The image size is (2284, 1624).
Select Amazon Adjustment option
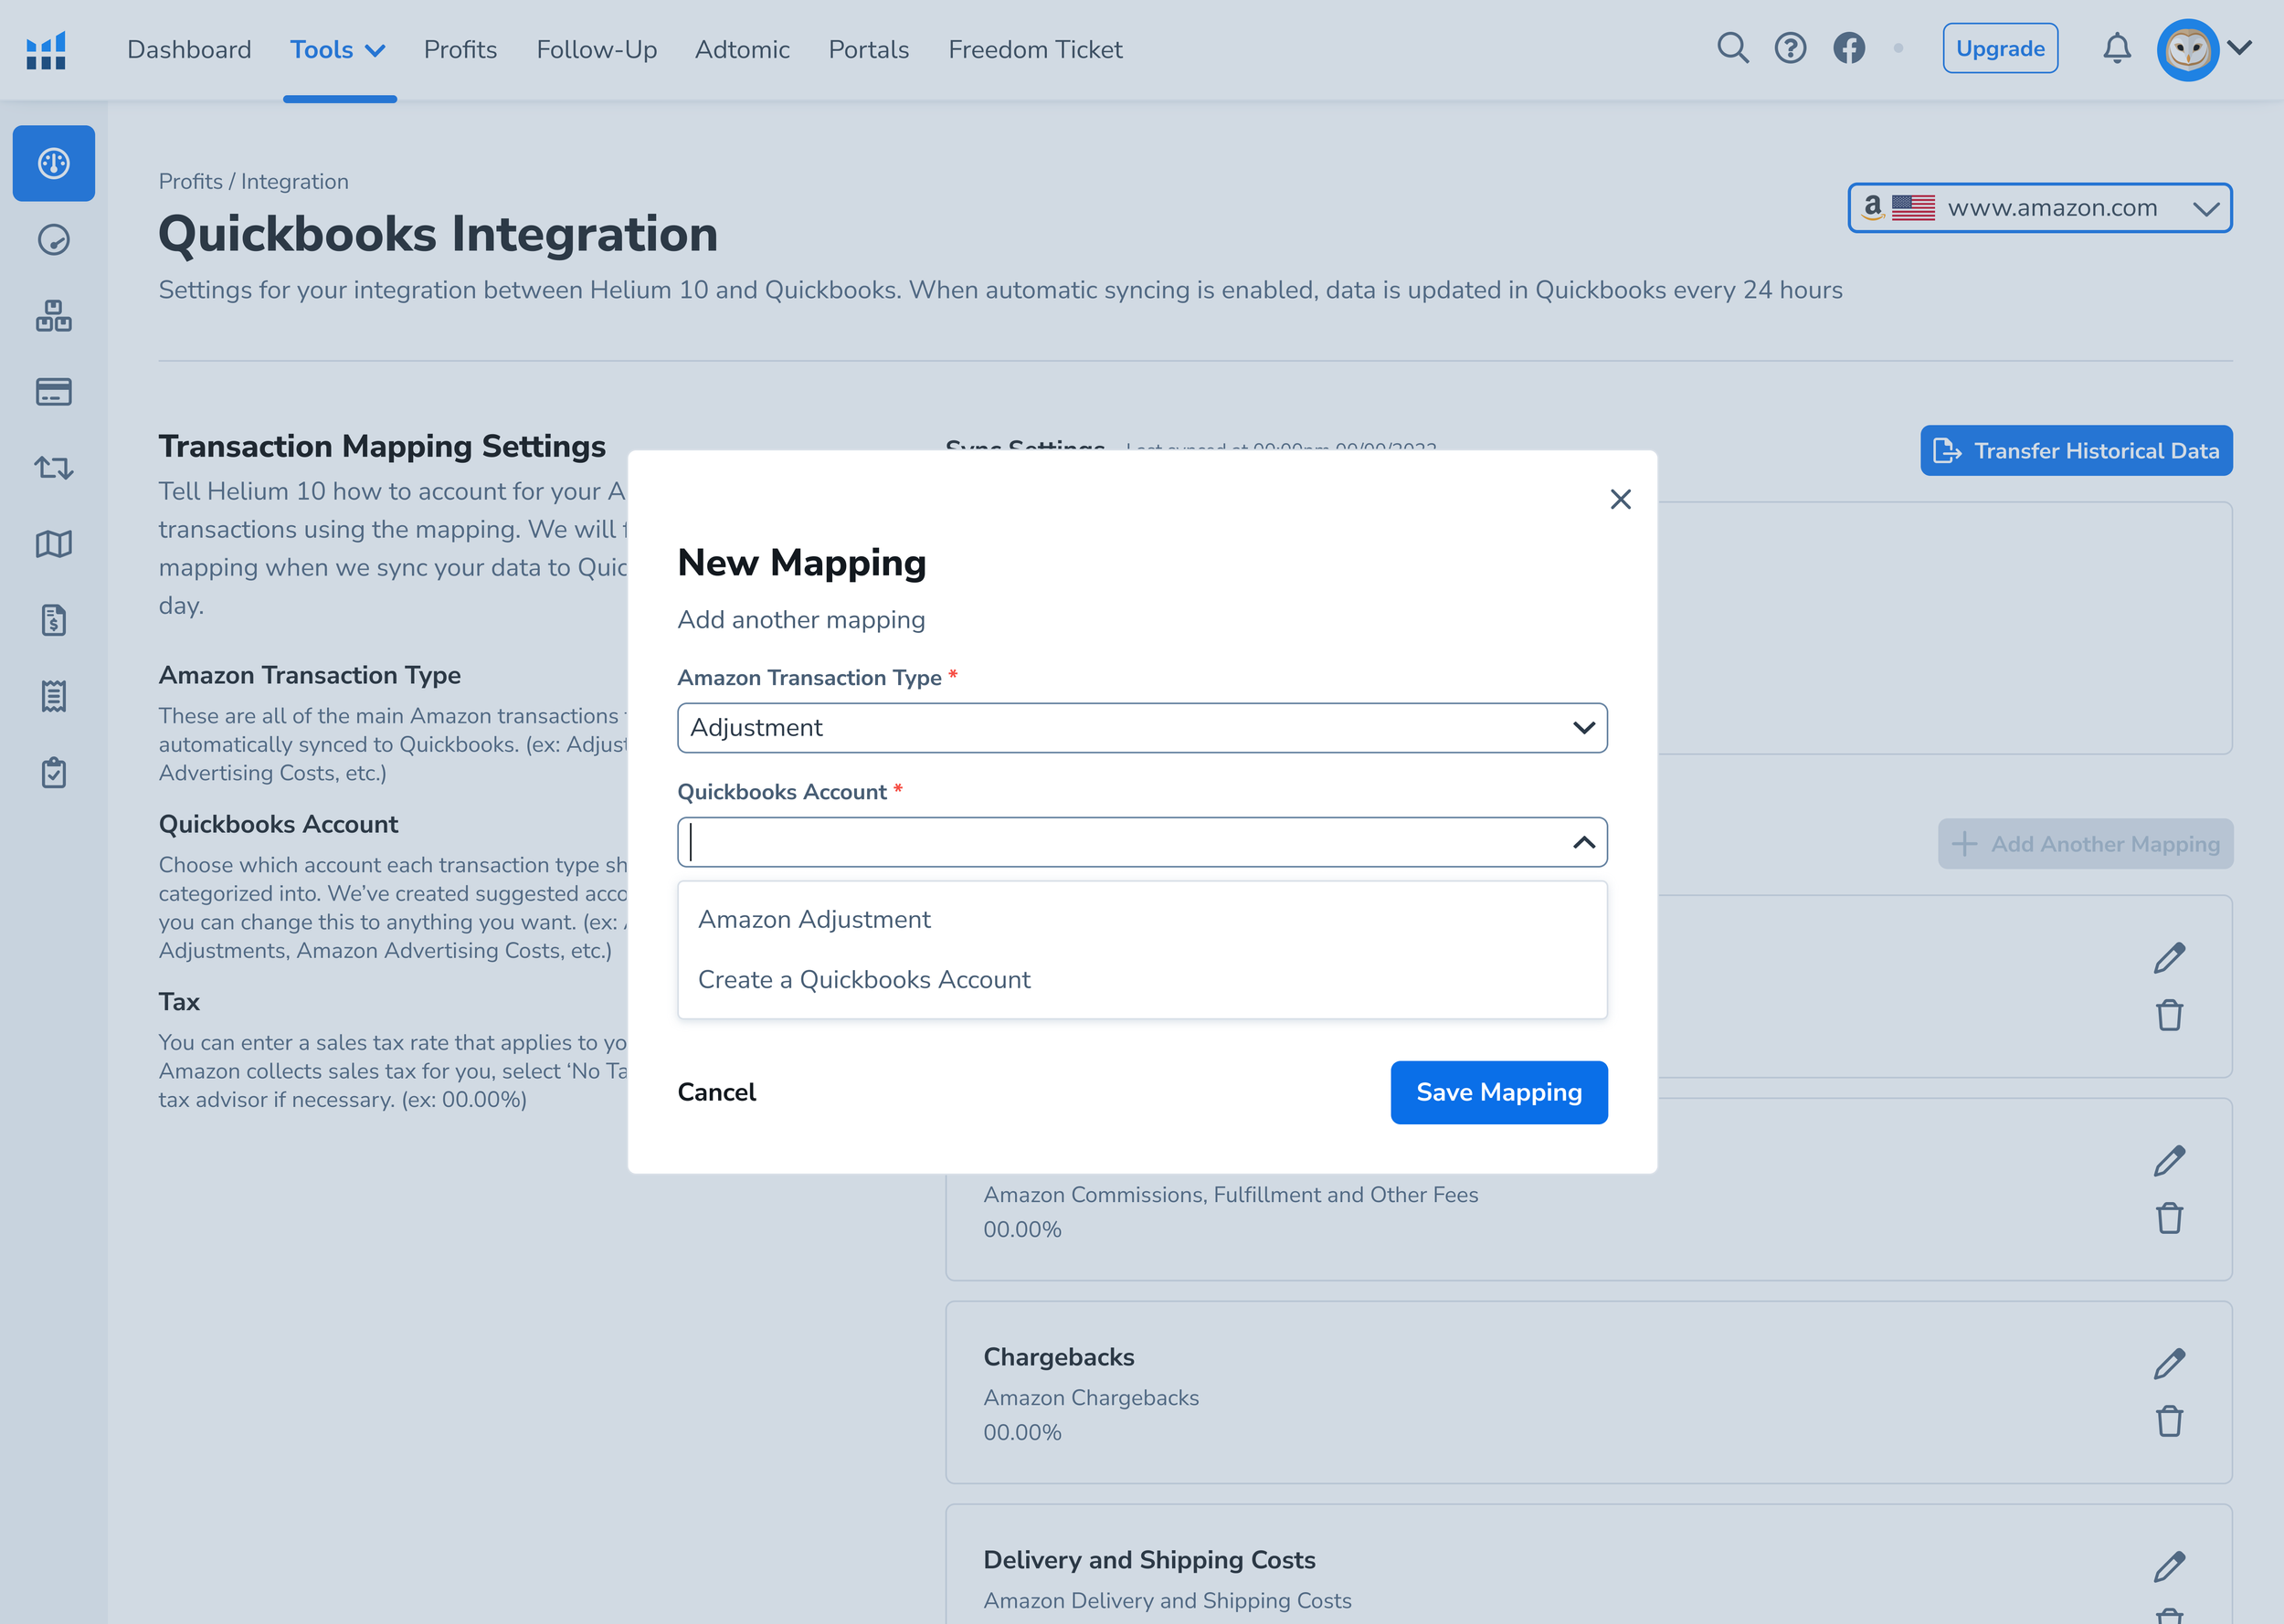tap(814, 919)
